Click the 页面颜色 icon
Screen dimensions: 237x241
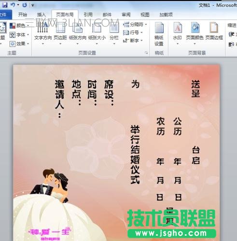[x=195, y=28]
